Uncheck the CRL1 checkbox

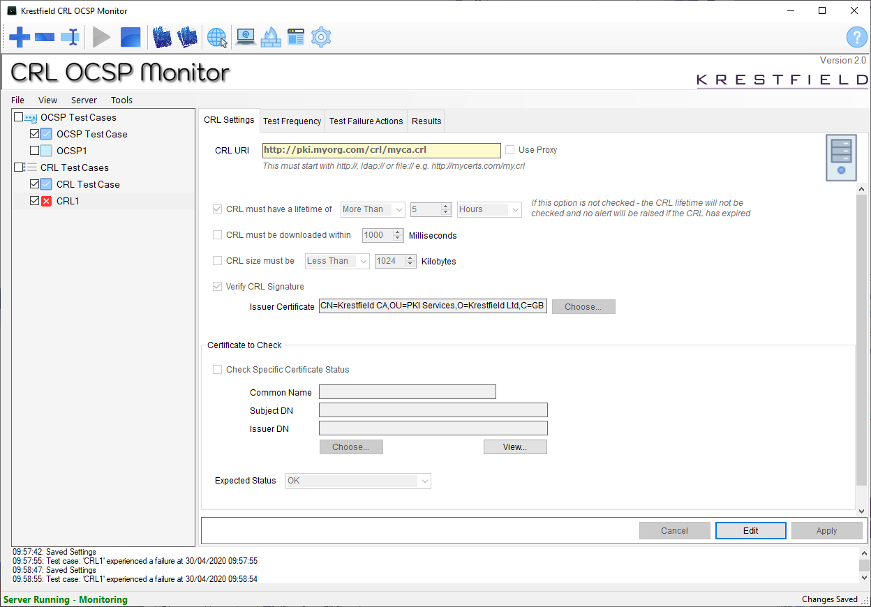[x=34, y=201]
